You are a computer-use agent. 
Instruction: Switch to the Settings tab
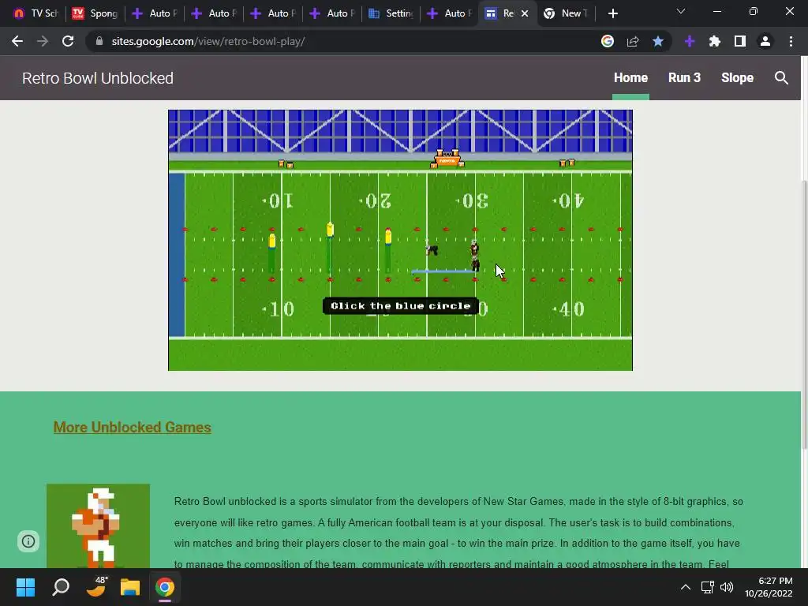coord(391,13)
